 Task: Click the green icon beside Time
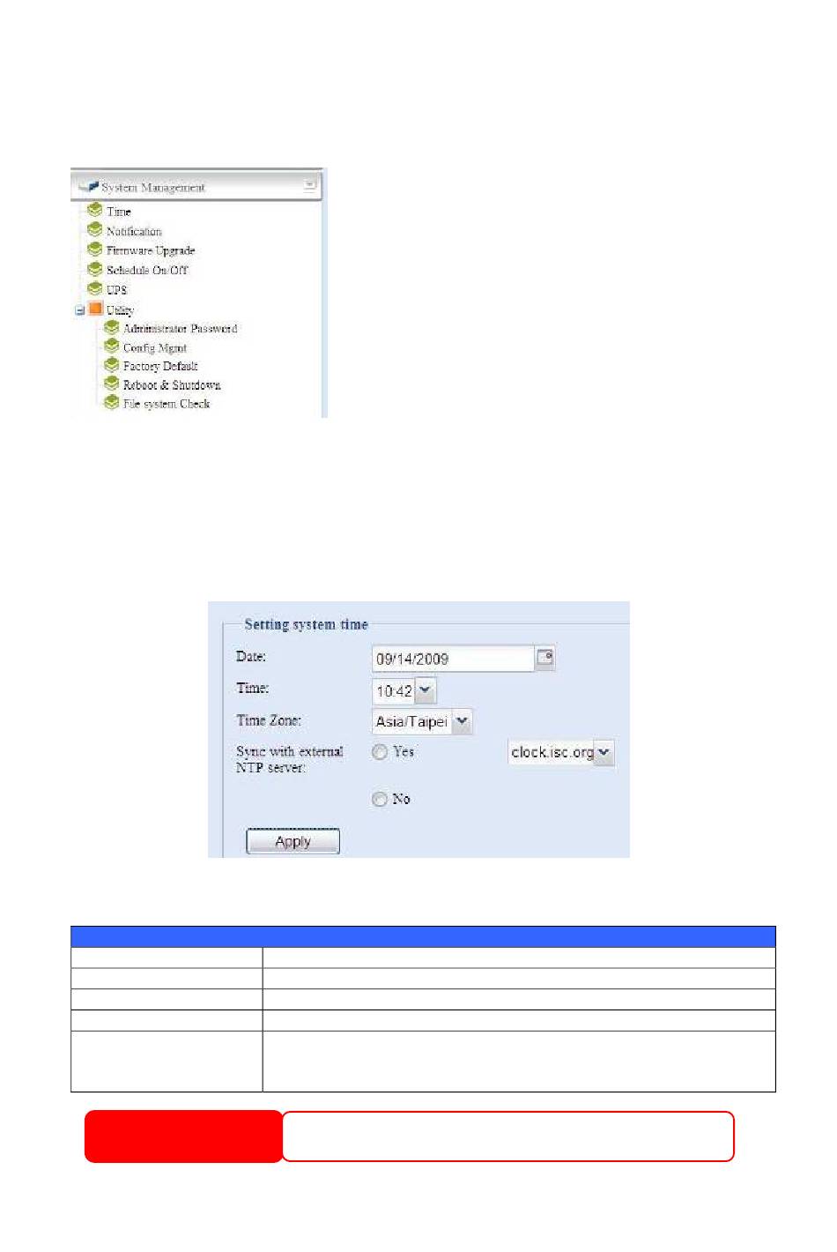coord(95,210)
